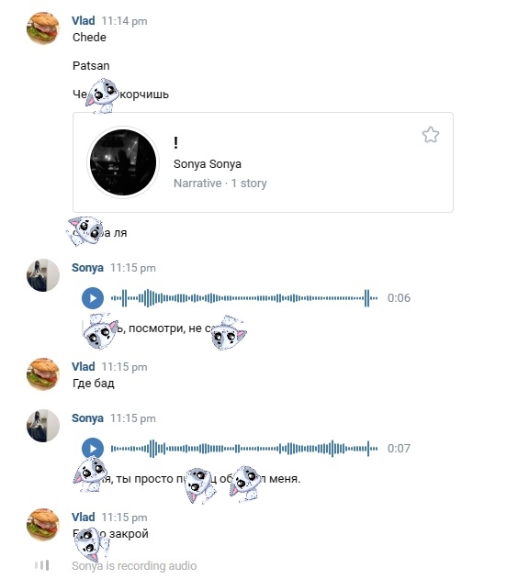The image size is (518, 579).
Task: Play Sonya's 0:07 voice message
Action: click(x=93, y=449)
